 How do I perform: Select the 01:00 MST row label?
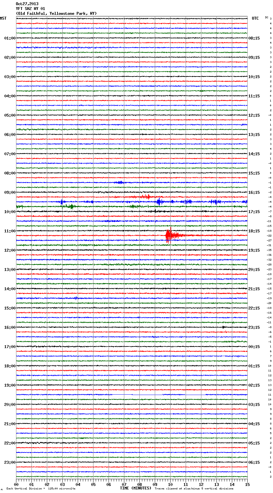coord(10,38)
